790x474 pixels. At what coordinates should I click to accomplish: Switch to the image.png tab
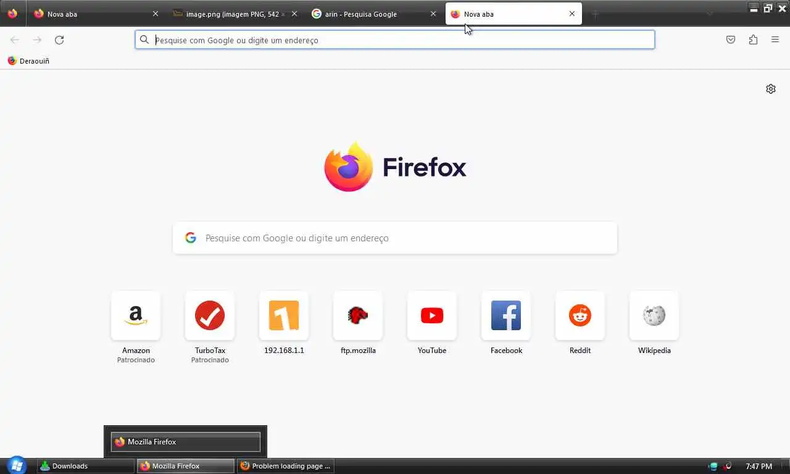[236, 14]
